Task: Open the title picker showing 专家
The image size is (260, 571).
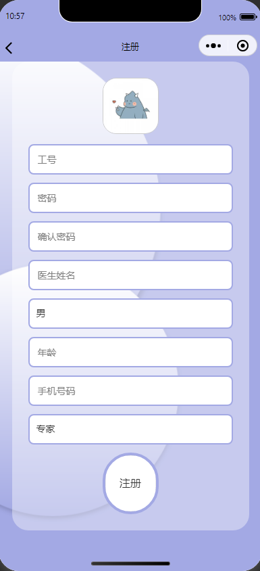Action: (130, 430)
